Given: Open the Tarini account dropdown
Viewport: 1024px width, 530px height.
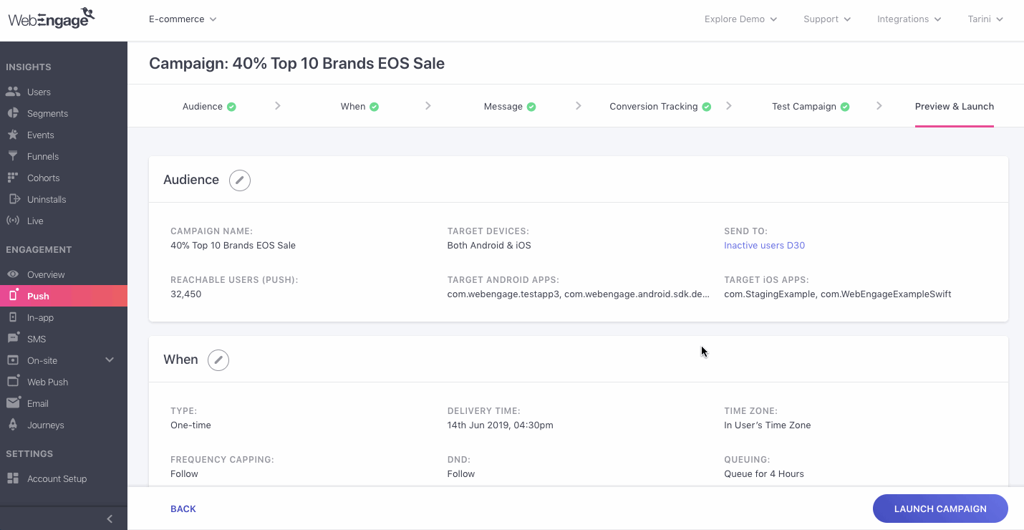Looking at the screenshot, I should [x=985, y=19].
